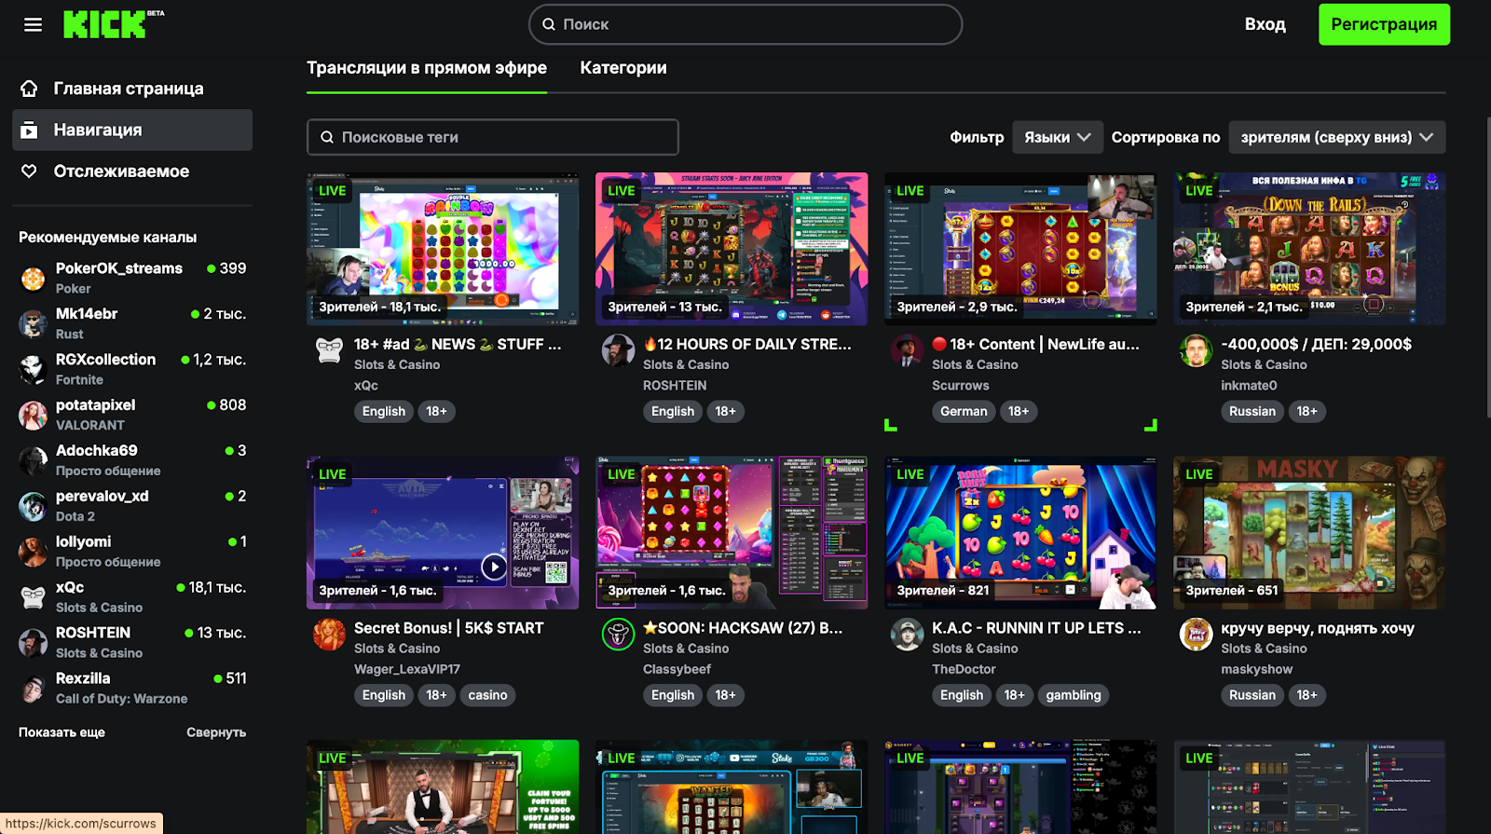Open xQc stream thumbnail with 18,1 тыс. viewers
1491x834 pixels.
tap(443, 249)
